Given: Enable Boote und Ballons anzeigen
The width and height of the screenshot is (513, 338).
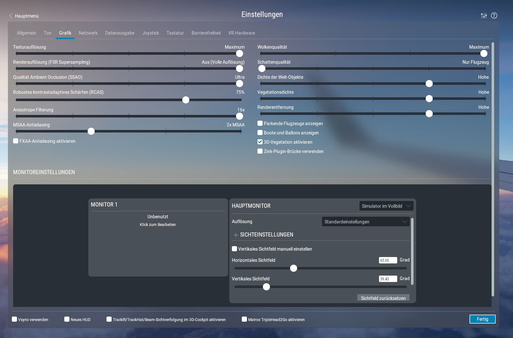Looking at the screenshot, I should click(x=260, y=133).
